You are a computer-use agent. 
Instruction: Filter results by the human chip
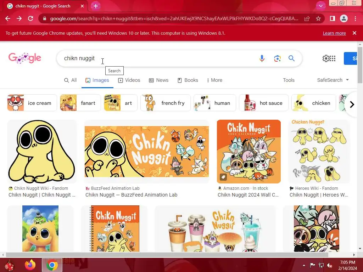pyautogui.click(x=214, y=103)
